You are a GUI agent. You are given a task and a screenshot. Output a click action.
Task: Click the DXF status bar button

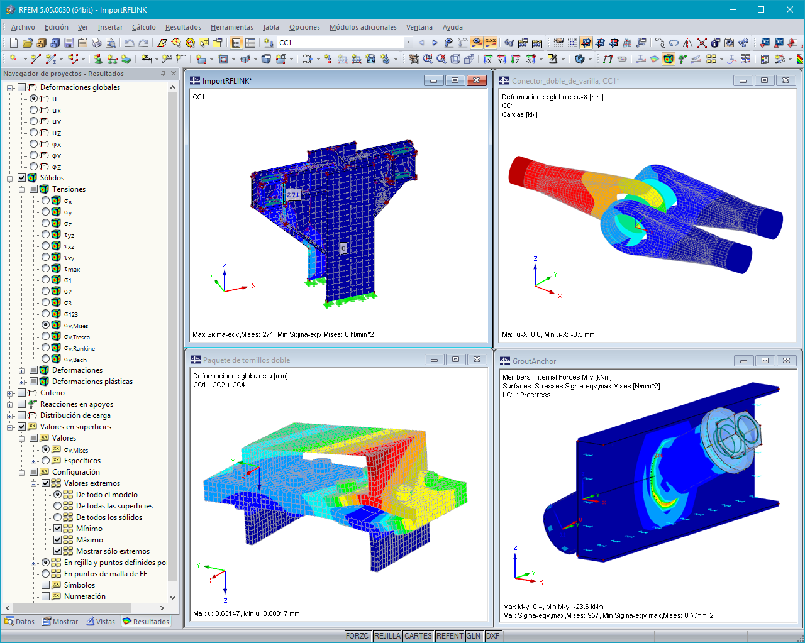click(x=493, y=636)
